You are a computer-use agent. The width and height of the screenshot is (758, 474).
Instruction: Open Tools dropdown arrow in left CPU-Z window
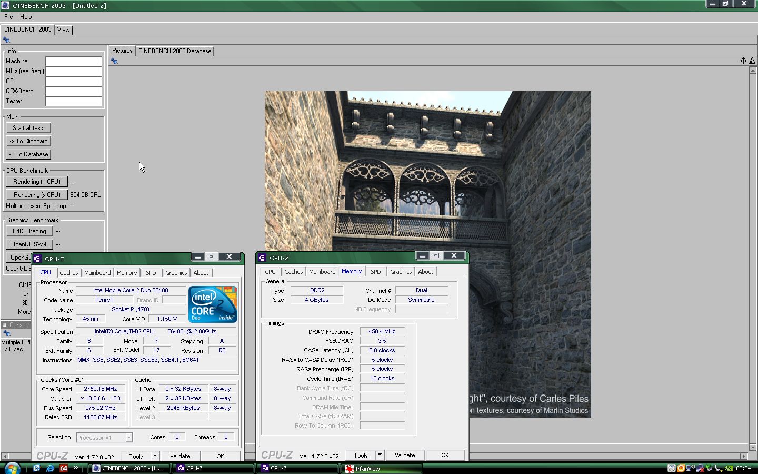[x=155, y=456]
